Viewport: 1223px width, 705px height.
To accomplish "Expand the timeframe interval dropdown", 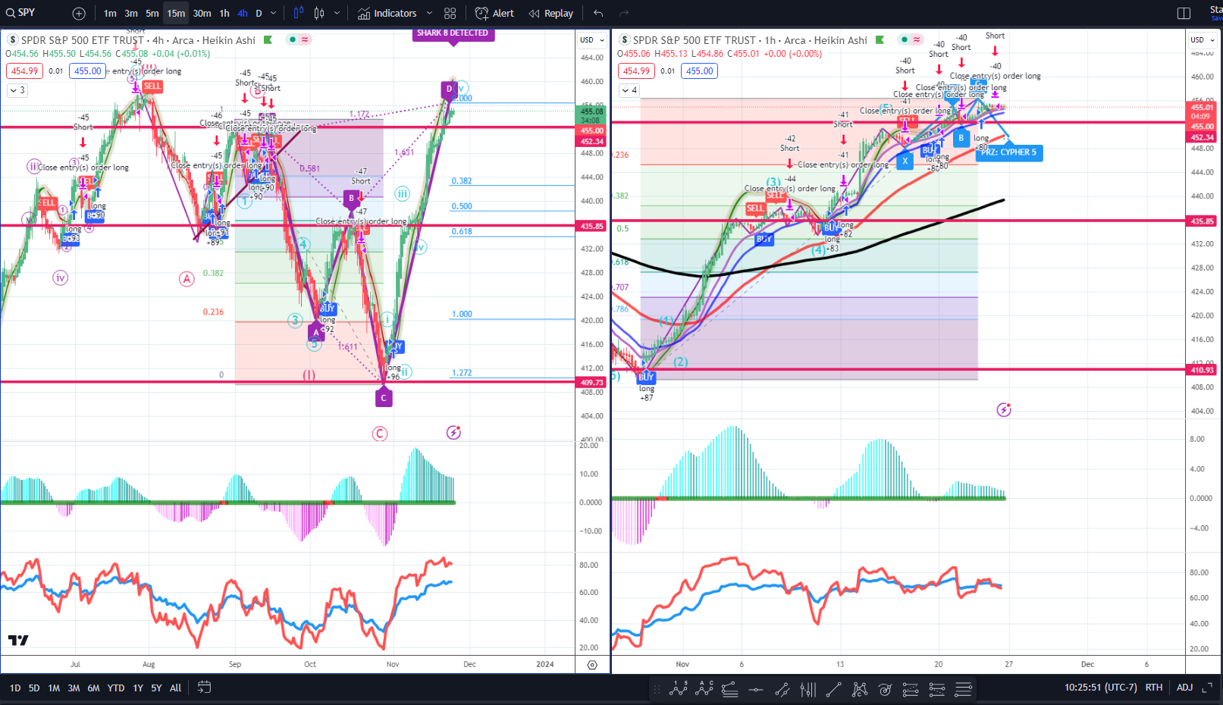I will pyautogui.click(x=274, y=14).
